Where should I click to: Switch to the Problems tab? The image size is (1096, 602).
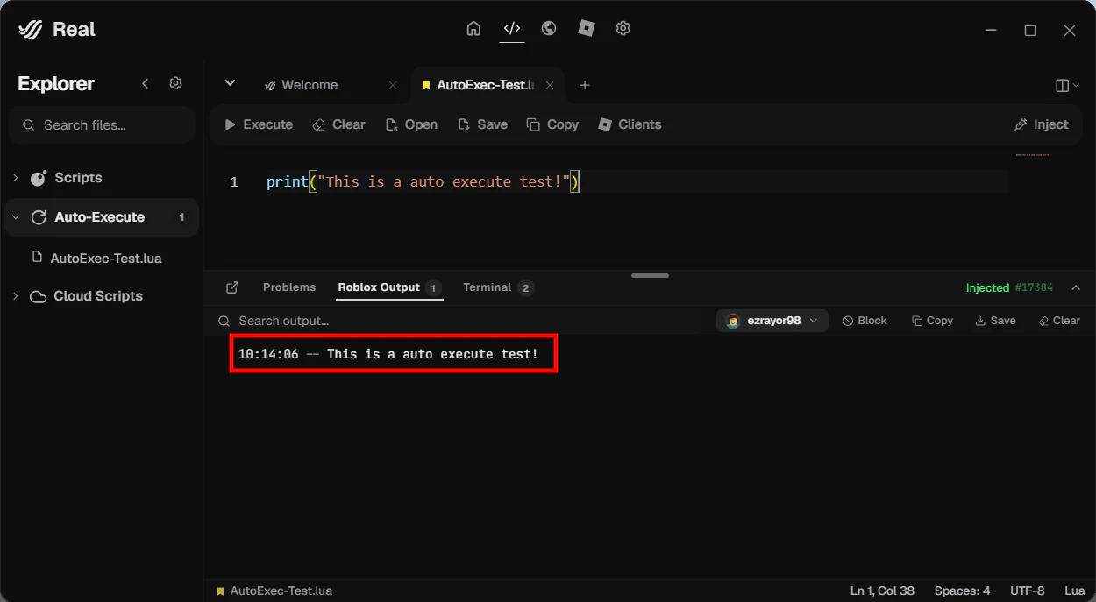tap(289, 287)
